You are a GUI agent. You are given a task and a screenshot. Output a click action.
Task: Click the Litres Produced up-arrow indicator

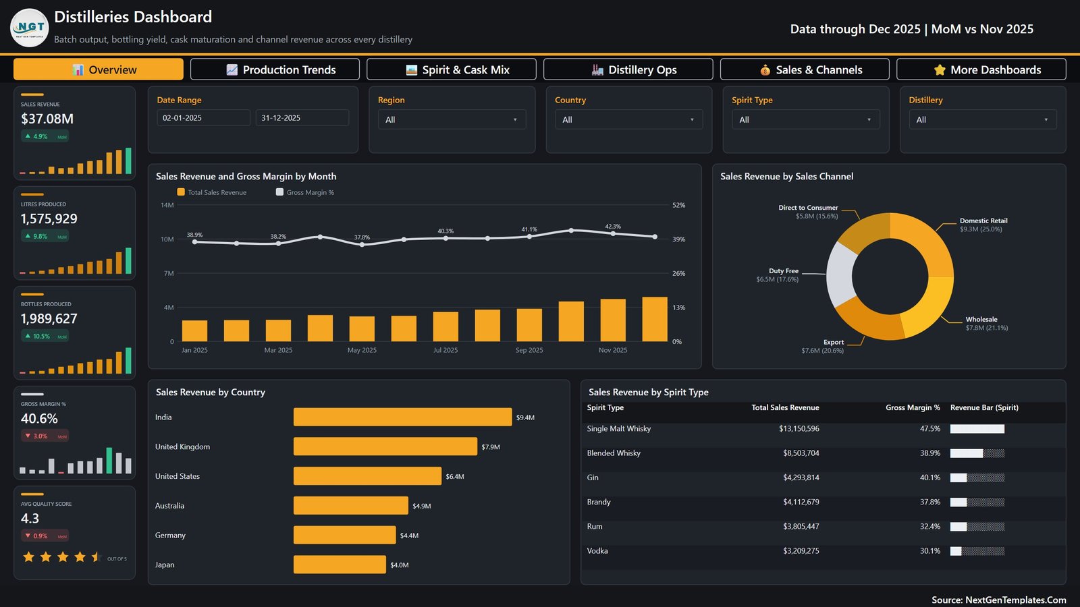(28, 236)
